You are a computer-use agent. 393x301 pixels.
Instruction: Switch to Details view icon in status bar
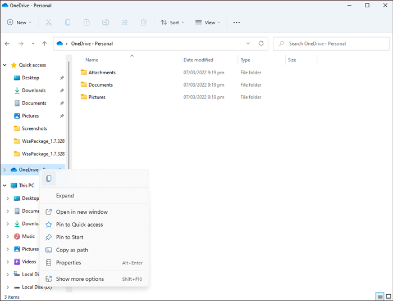pyautogui.click(x=380, y=296)
